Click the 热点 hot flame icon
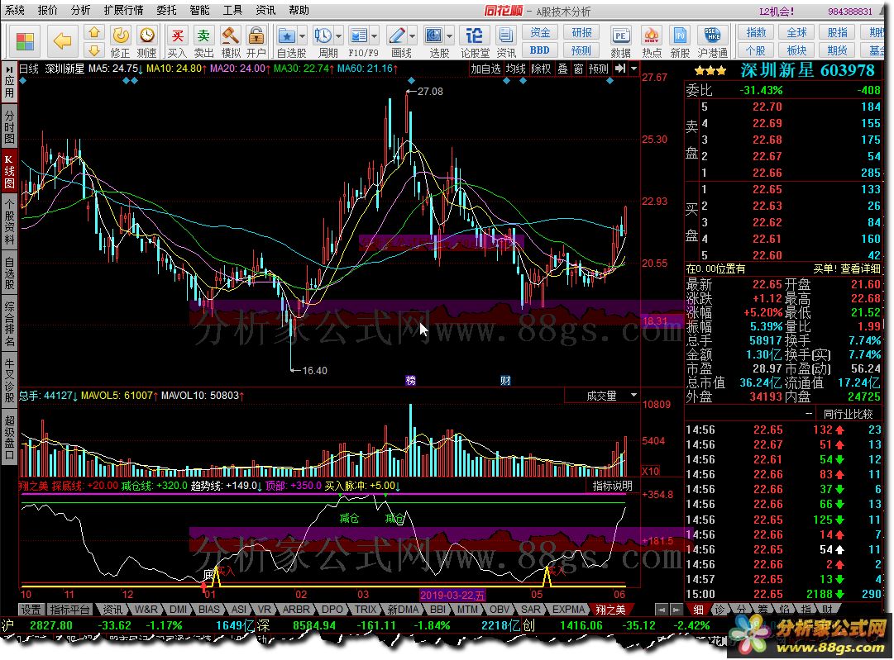This screenshot has width=894, height=660. [x=651, y=36]
